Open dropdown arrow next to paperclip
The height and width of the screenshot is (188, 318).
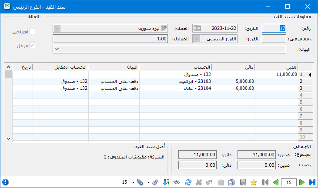[133, 182]
